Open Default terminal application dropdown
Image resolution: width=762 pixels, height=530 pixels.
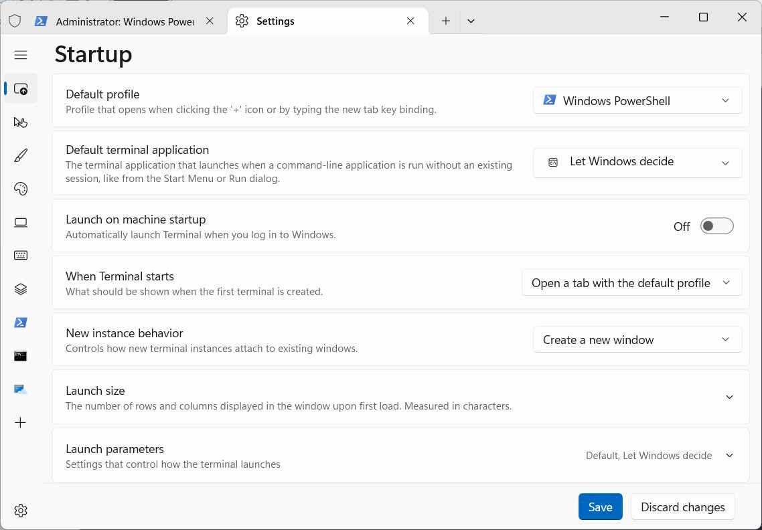[x=637, y=162]
